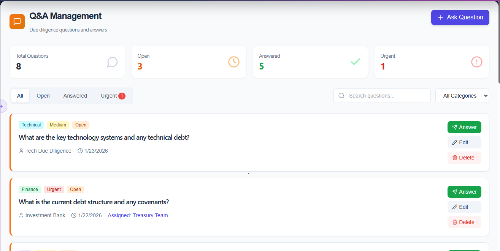Edit the debt structure question

click(x=464, y=207)
